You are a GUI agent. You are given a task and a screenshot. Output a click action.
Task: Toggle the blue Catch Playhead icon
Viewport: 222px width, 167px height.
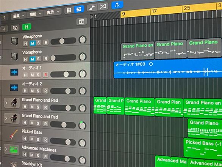[117, 5]
